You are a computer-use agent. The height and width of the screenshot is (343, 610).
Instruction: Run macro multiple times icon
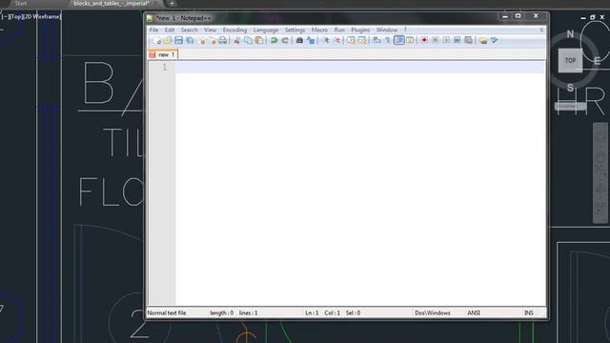click(x=457, y=40)
